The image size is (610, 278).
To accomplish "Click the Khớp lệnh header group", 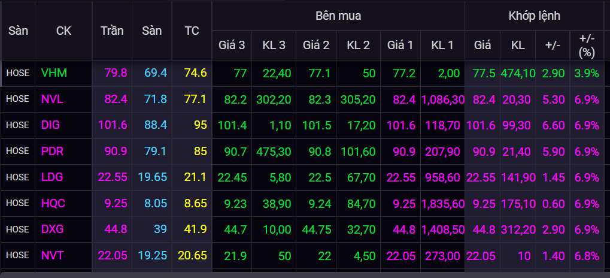I will click(534, 16).
